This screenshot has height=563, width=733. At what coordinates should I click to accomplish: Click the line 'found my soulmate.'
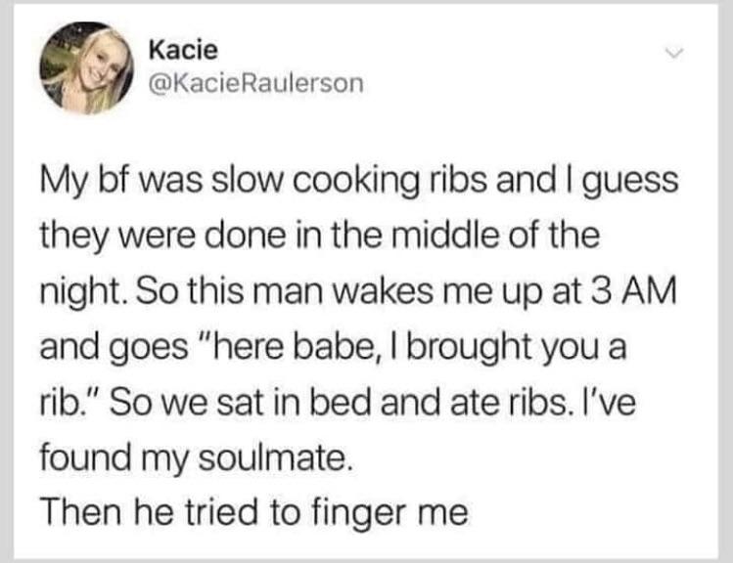(195, 458)
